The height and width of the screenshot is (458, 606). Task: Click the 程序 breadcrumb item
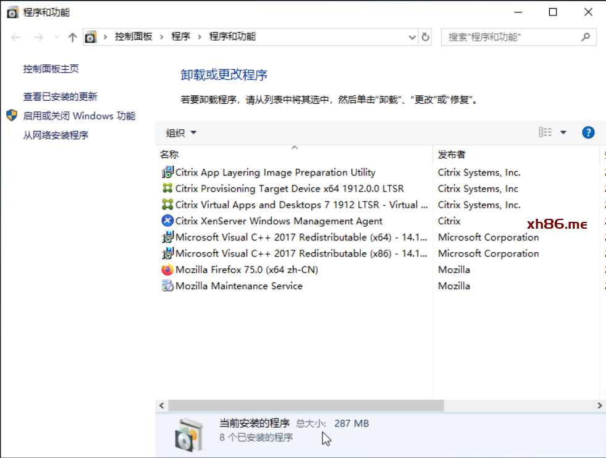180,36
